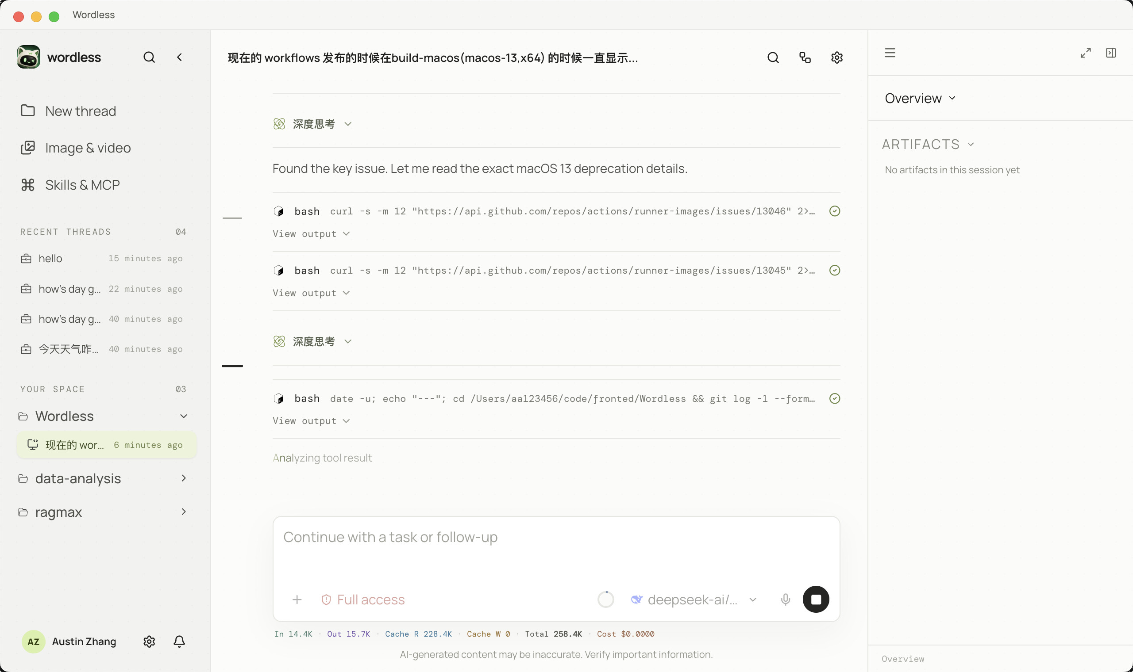The width and height of the screenshot is (1133, 672).
Task: Click the workflow nodes icon in header
Action: (805, 57)
